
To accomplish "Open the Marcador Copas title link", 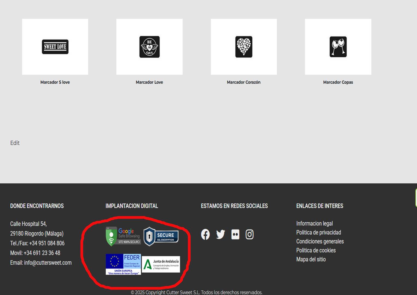I will click(x=338, y=82).
